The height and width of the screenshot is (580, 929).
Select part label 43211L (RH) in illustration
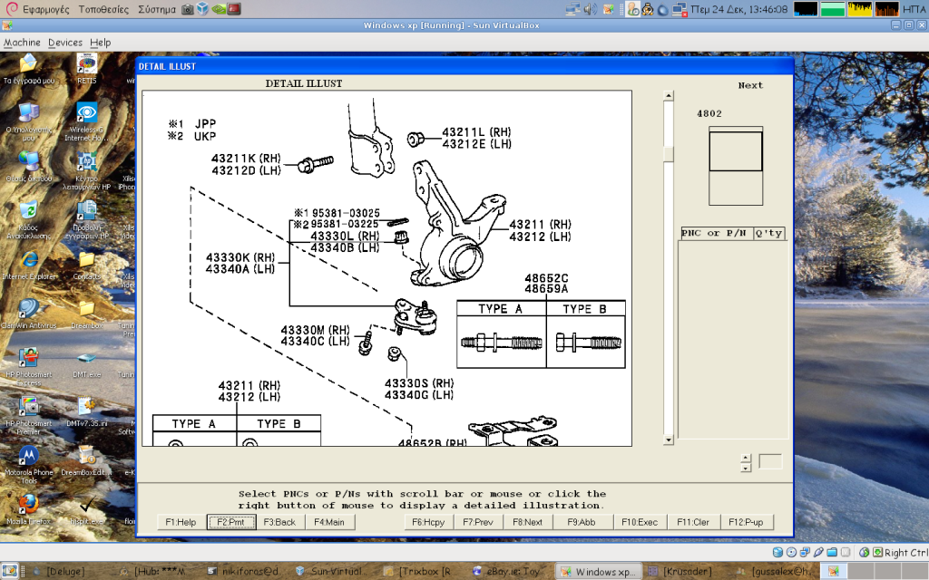tap(476, 132)
